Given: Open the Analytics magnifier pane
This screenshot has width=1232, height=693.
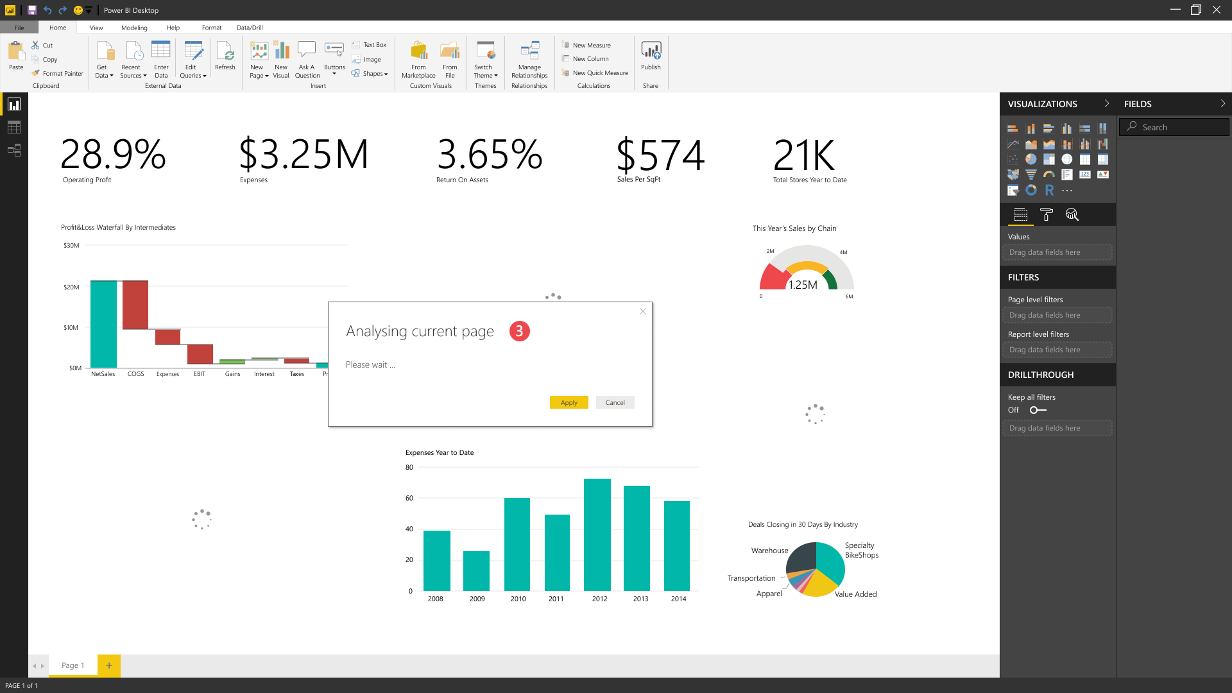Looking at the screenshot, I should (x=1072, y=215).
